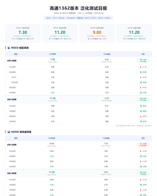Click the red triangle beside +0.22
Viewport: 157px width, 196px height.
pos(141,77)
